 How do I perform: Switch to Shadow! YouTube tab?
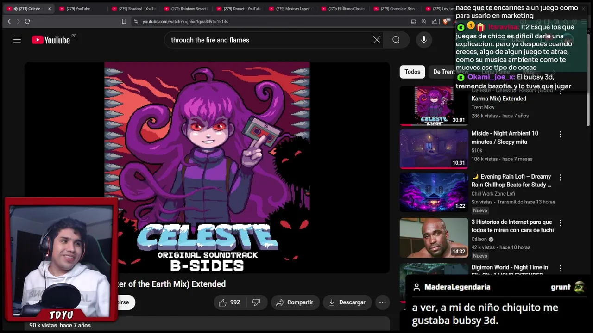coord(134,9)
